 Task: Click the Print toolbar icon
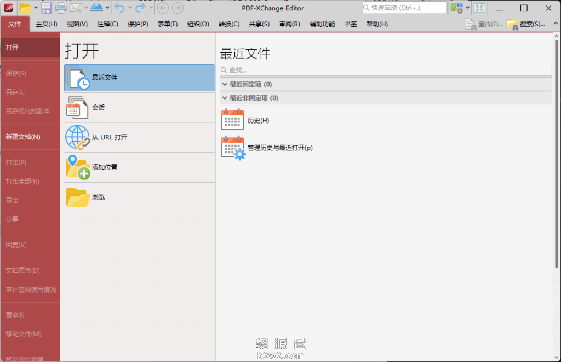pyautogui.click(x=60, y=8)
